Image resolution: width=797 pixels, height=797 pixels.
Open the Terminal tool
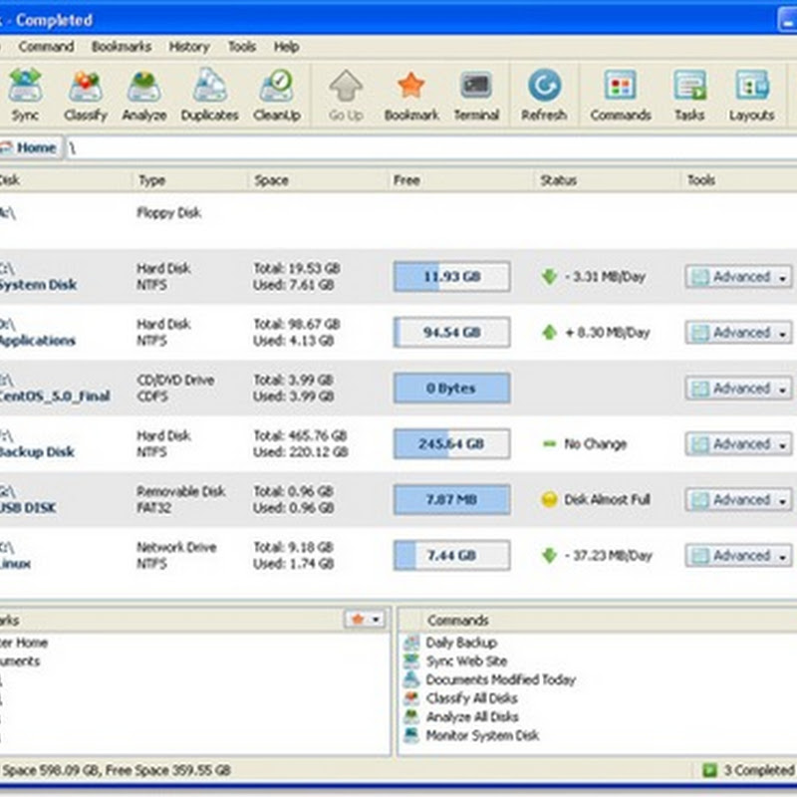point(476,95)
